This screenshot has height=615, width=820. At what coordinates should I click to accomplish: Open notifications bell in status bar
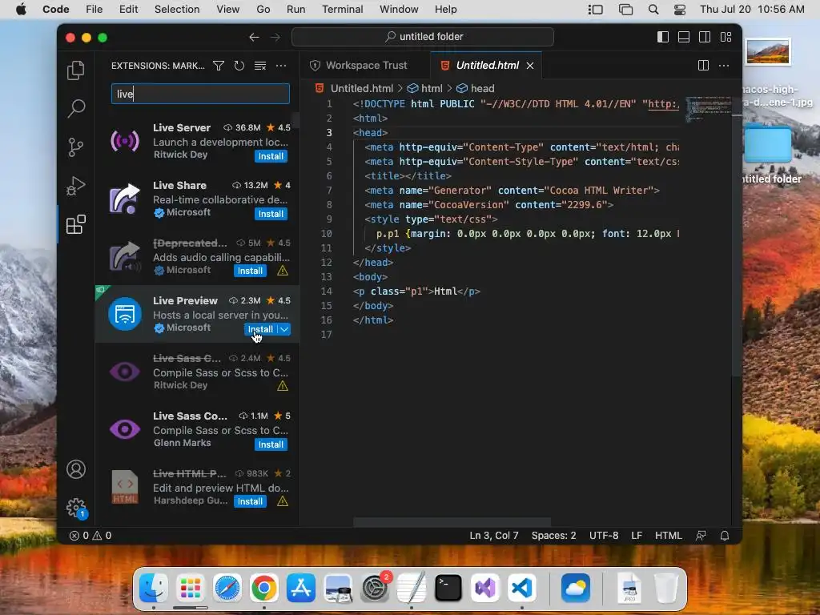click(724, 536)
